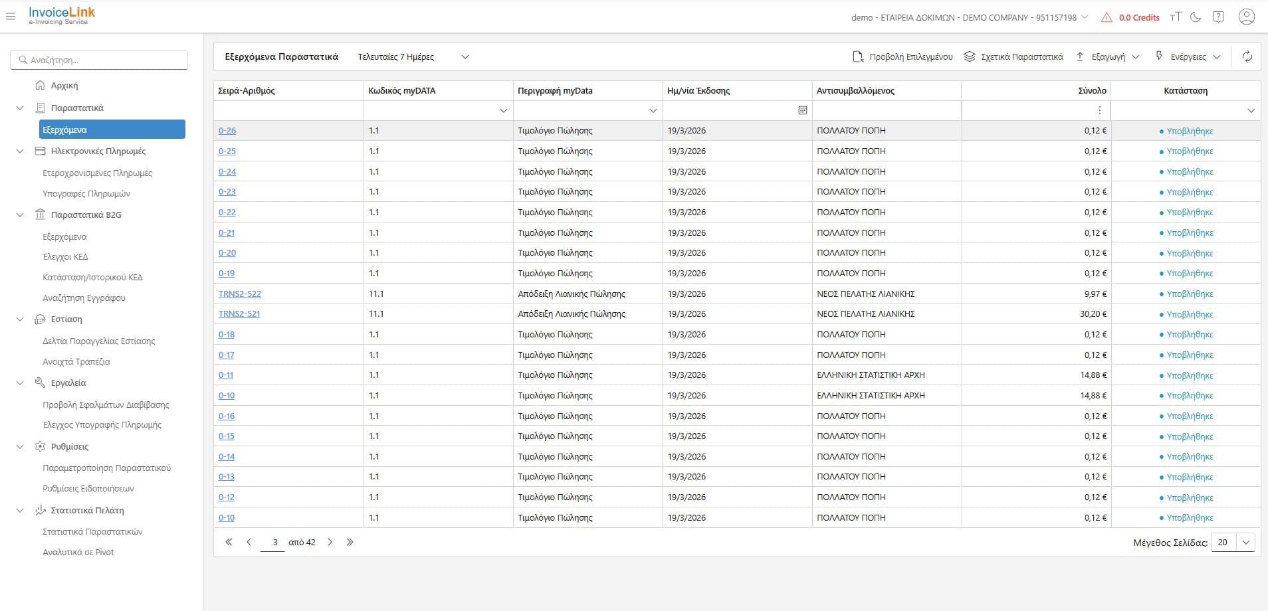Go to the last page of results
This screenshot has height=611, width=1268.
[x=350, y=542]
